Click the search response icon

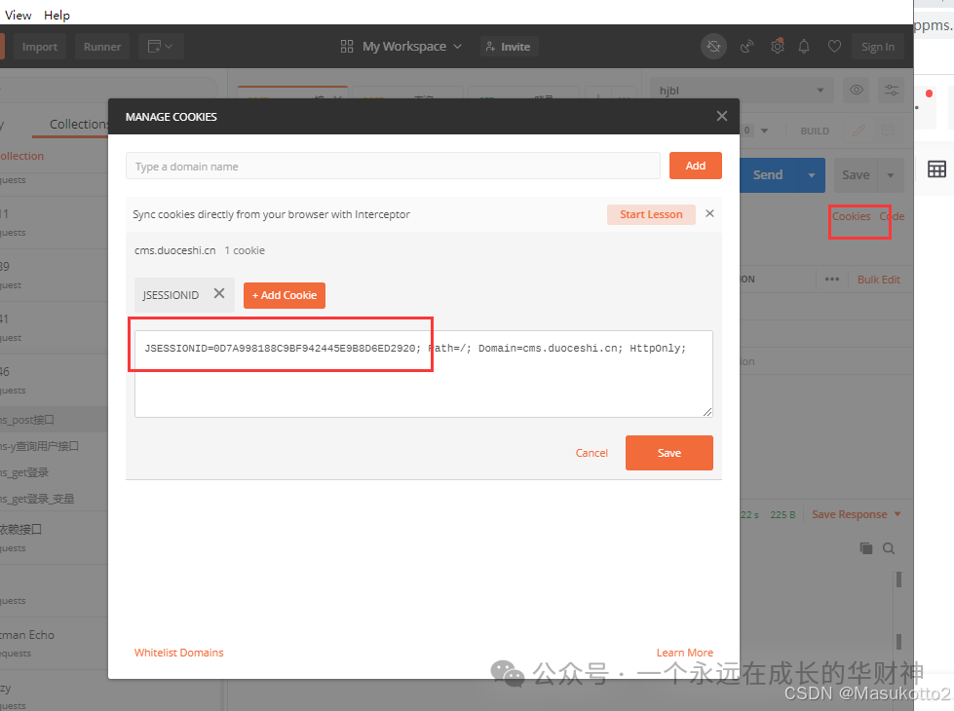pos(889,548)
